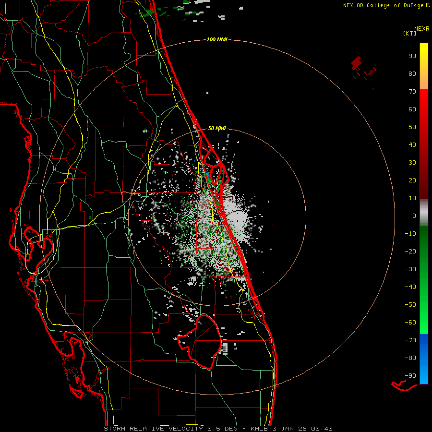Click the [KT] units label above the scale
The height and width of the screenshot is (432, 432).
tap(409, 33)
